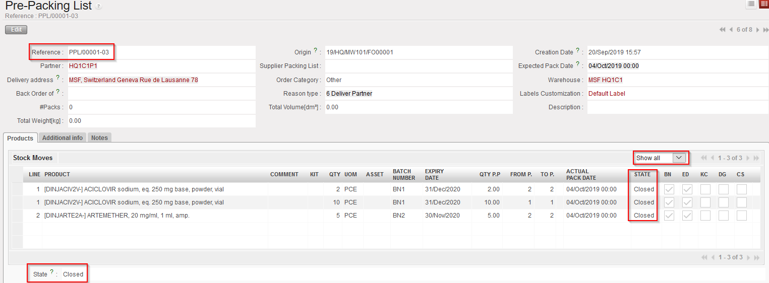The image size is (769, 283).
Task: Sort stock moves by PRODUCT column header
Action: pyautogui.click(x=57, y=174)
